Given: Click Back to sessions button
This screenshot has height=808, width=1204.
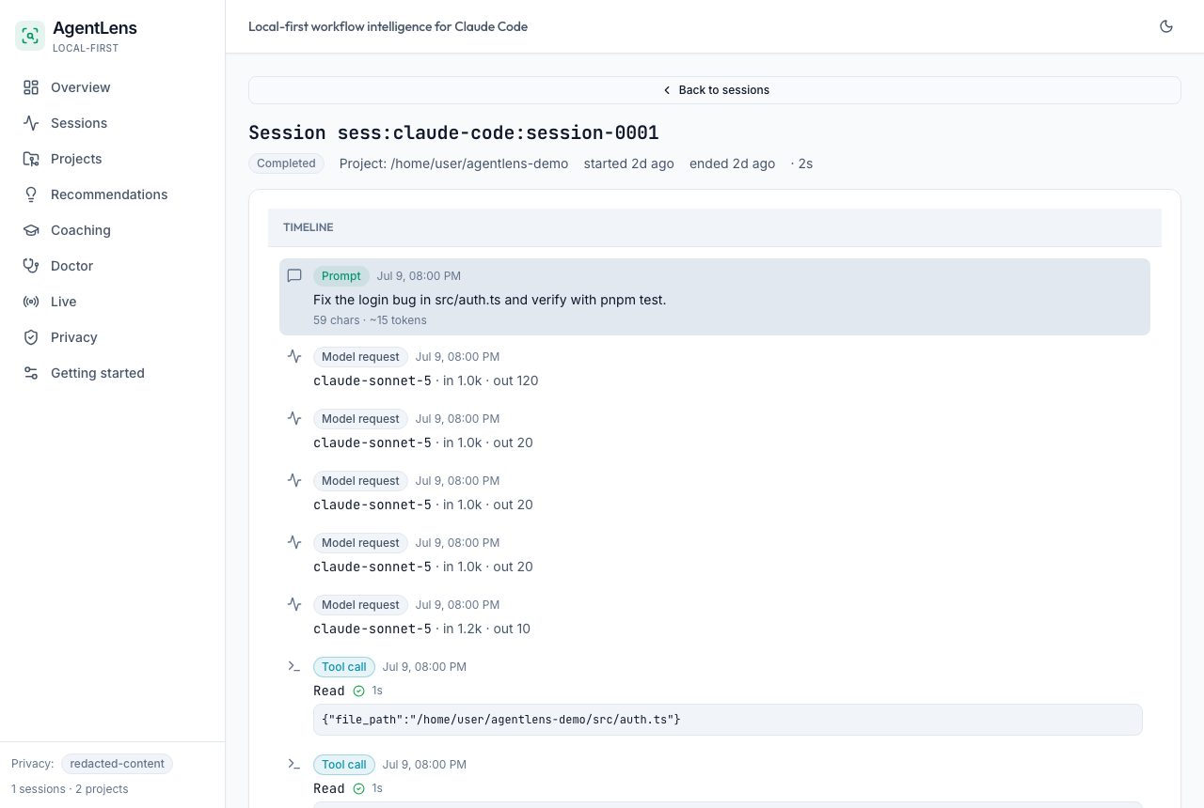Looking at the screenshot, I should pos(715,90).
